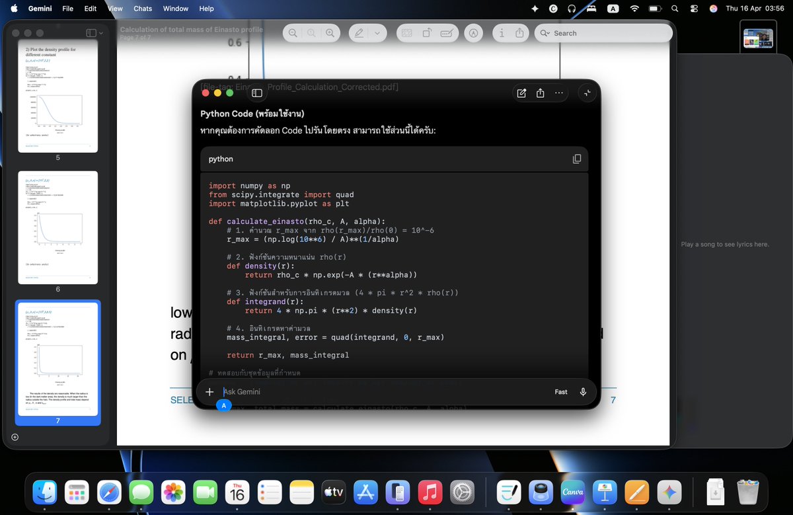Open the Window menu
Viewport: 793px width, 515px height.
(x=176, y=9)
